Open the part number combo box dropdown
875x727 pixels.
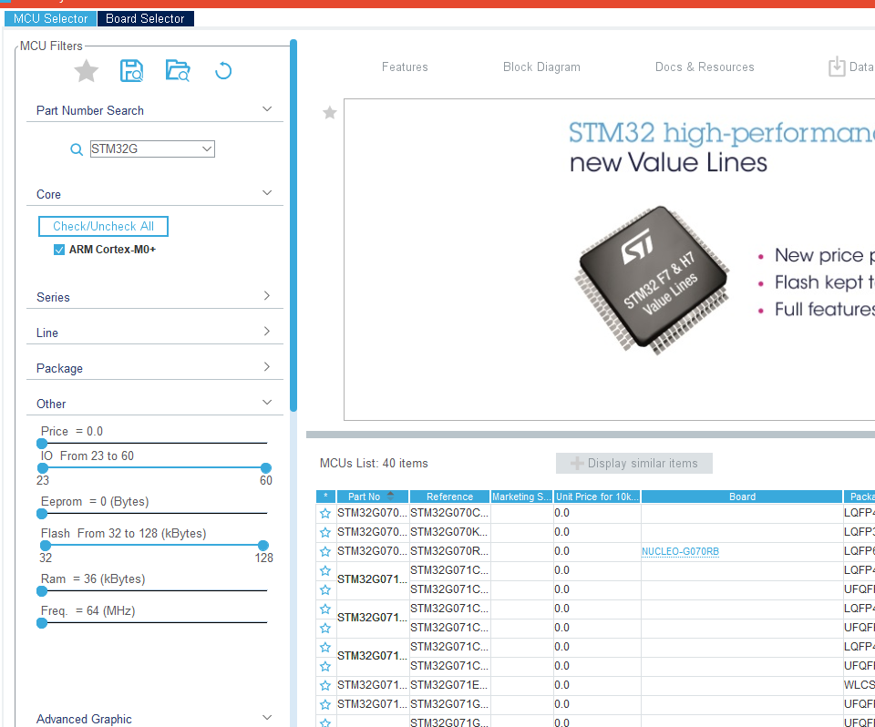(207, 149)
